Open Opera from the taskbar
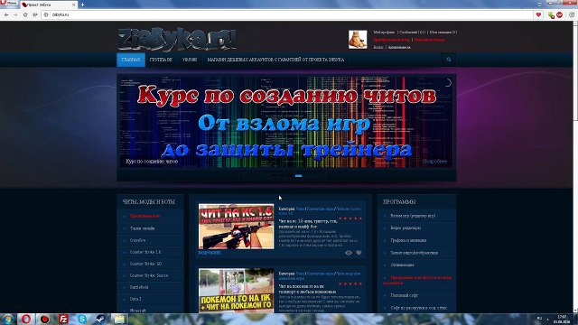The image size is (578, 325). click(x=26, y=319)
